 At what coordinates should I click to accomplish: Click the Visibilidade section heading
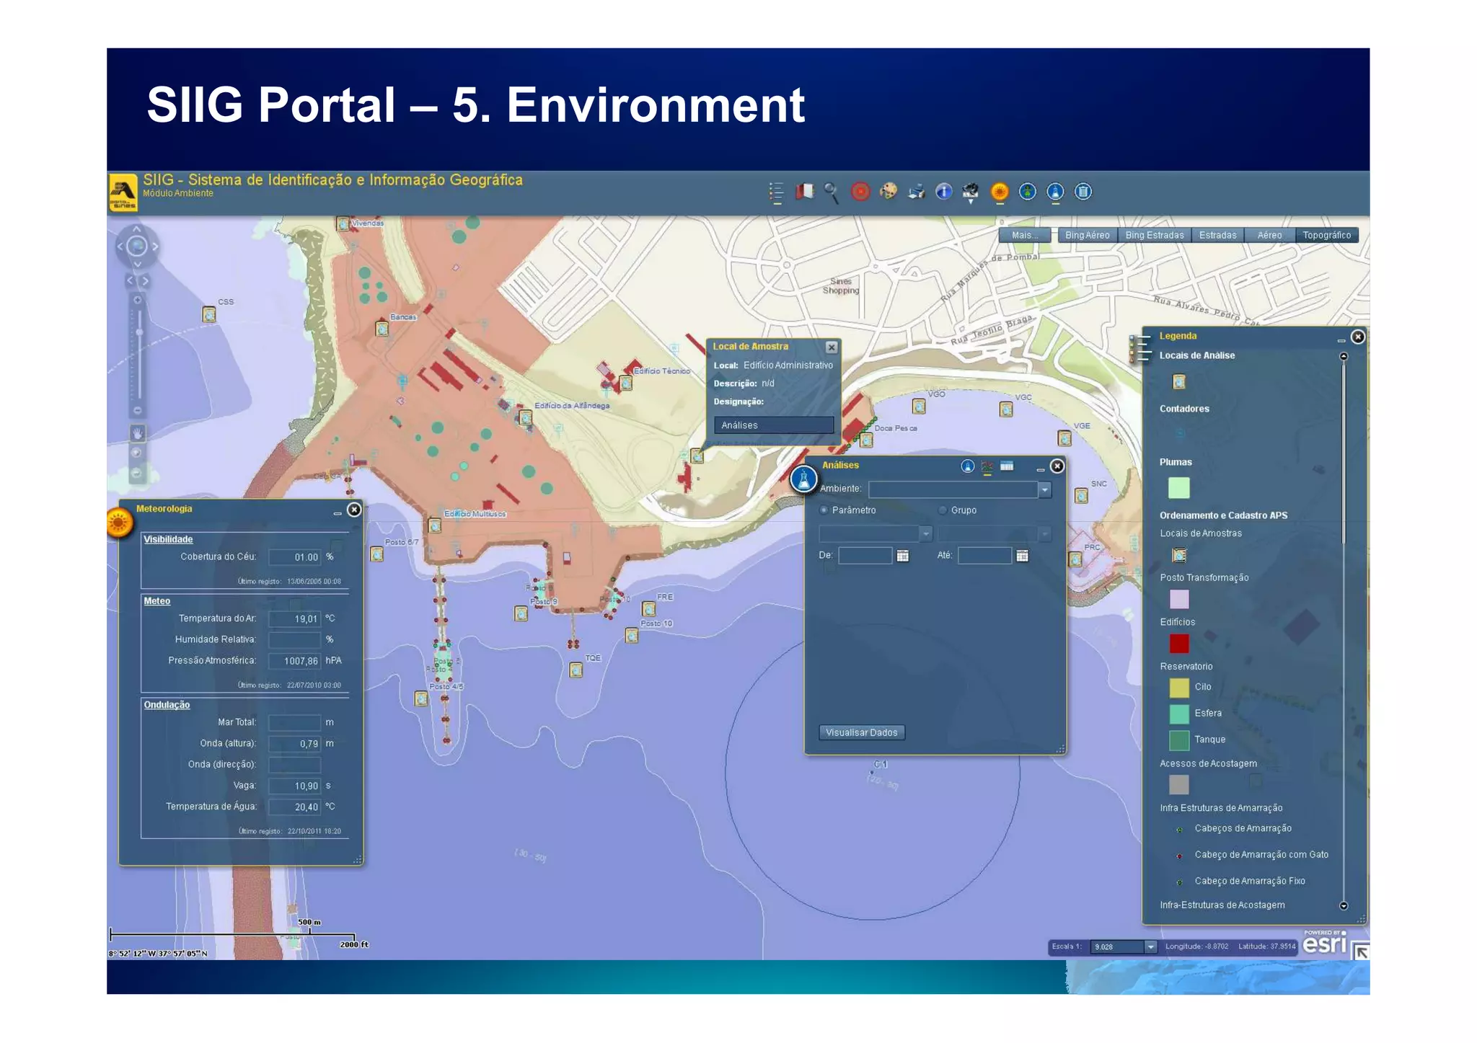click(168, 539)
